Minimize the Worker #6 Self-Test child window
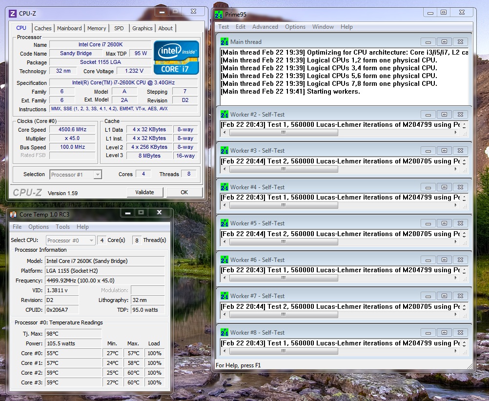 point(428,260)
